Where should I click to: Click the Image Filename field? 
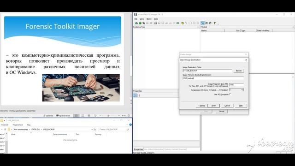213,78
